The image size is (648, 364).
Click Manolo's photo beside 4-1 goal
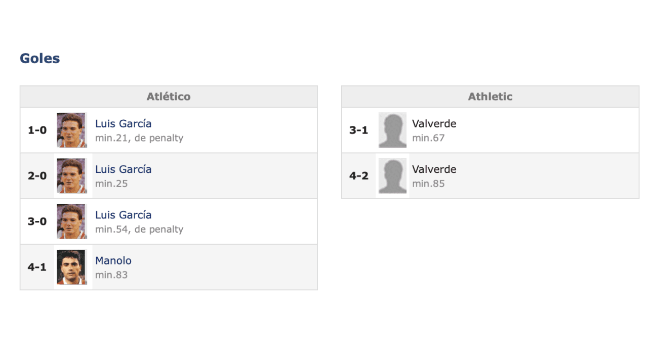click(x=71, y=267)
